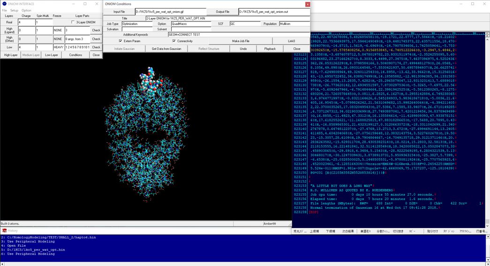The width and height of the screenshot is (490, 266).
Task: Click history line '4: Open File'
Action: [13, 246]
